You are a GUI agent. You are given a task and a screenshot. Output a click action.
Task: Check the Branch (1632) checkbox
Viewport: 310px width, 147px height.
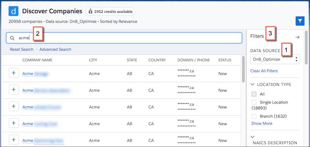tap(254, 116)
